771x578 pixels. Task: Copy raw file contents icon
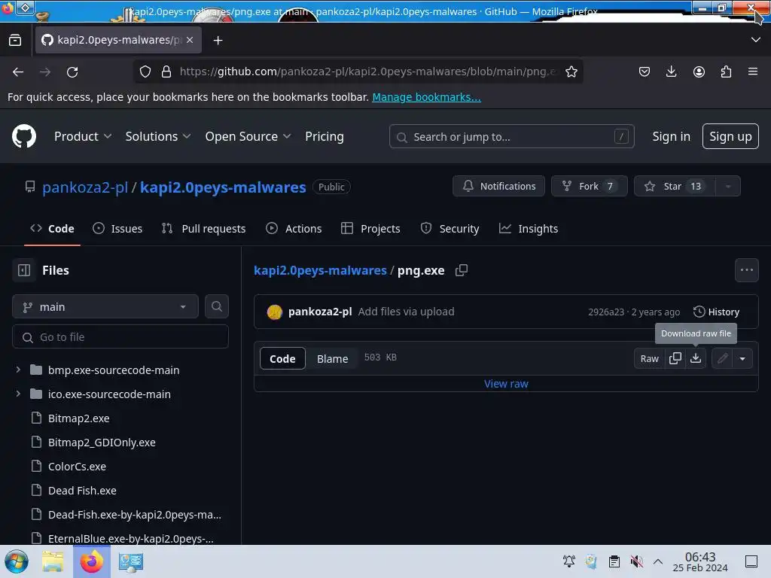tap(675, 358)
